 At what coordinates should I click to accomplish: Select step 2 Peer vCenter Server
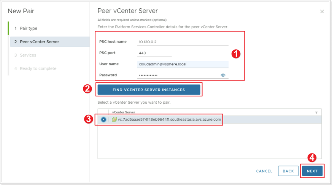point(50,42)
